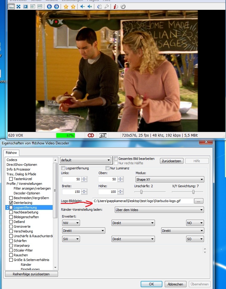
Task: Go to next channel with blue right arrow
Action: [56, 7]
